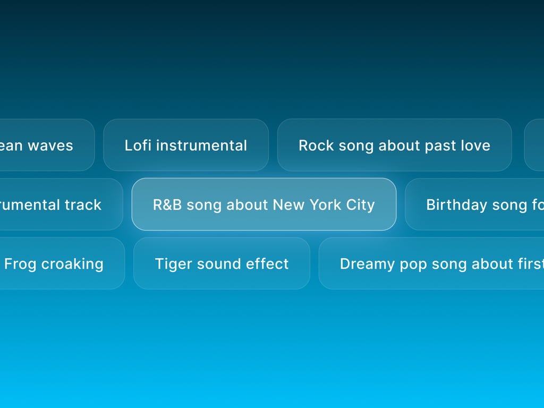Select the Lofi instrumental prompt chip
Image resolution: width=544 pixels, height=408 pixels.
point(186,145)
